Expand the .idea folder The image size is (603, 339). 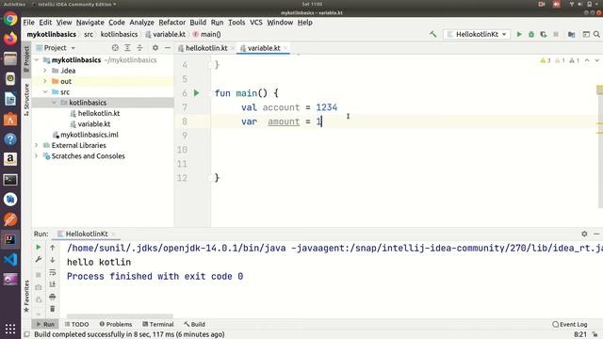(45, 71)
